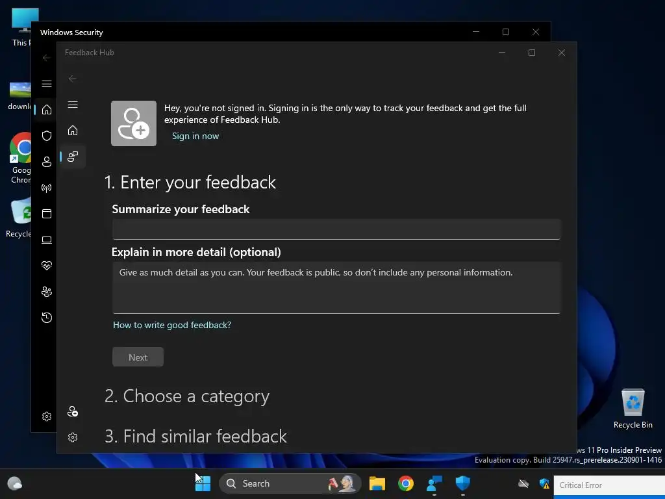
Task: Switch to Feedback Hub taskbar icon
Action: 434,483
